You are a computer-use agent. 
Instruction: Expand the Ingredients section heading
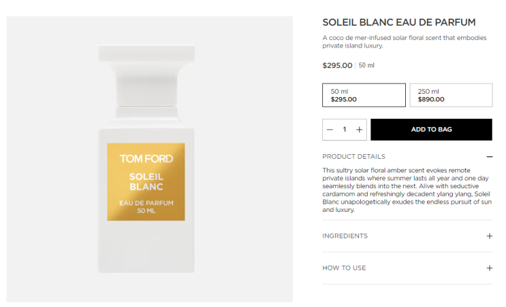tap(345, 236)
